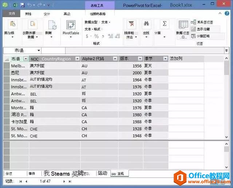Switch to the 开始 Home tab

click(28, 14)
